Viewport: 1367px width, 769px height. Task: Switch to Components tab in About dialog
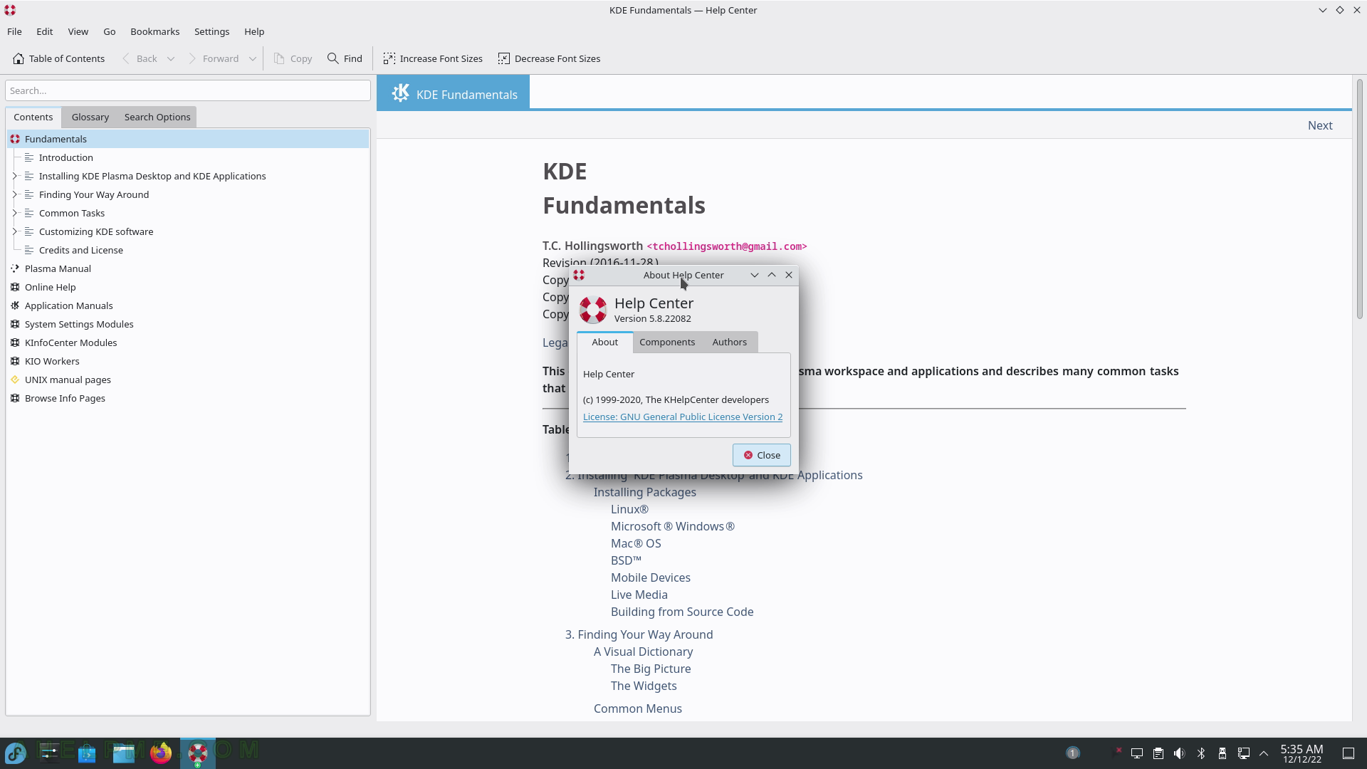[x=666, y=342]
